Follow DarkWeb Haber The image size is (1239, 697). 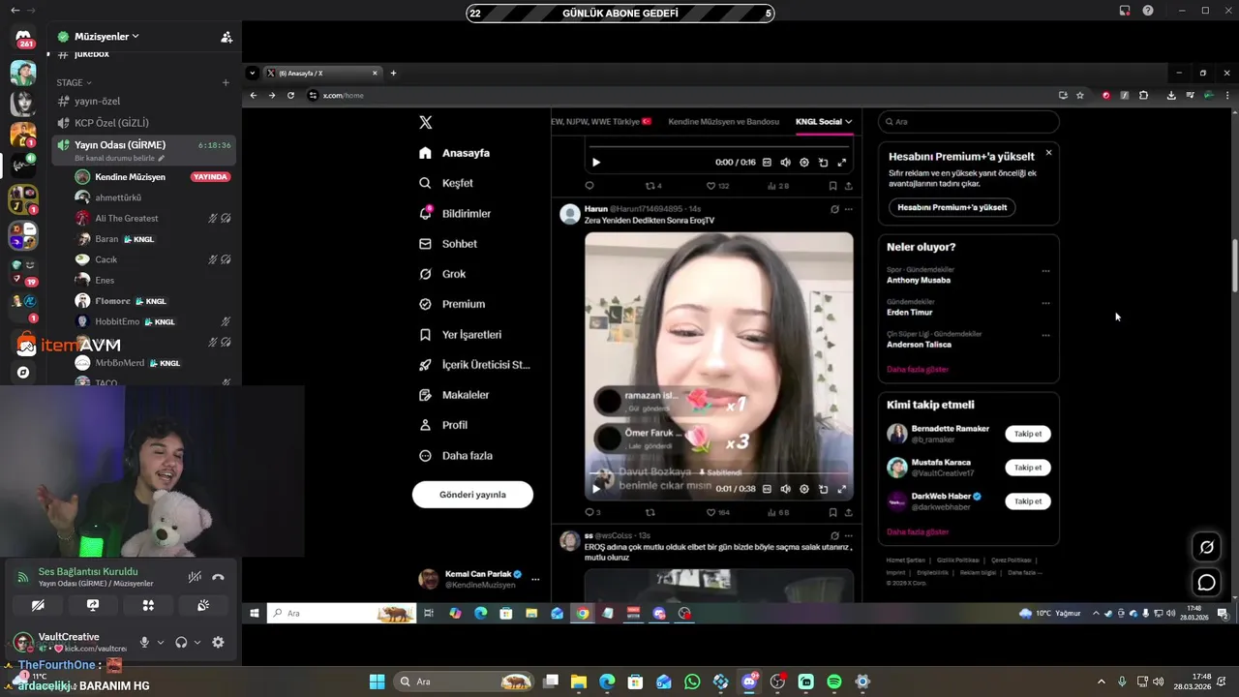1028,501
